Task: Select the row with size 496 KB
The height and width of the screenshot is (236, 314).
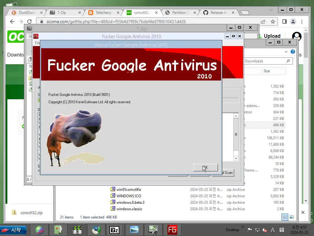Action: click(x=264, y=125)
